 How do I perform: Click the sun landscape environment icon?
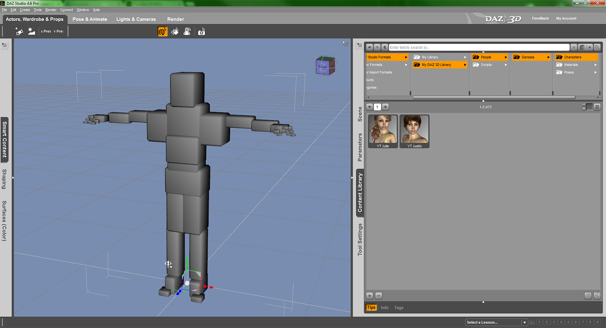click(x=32, y=32)
